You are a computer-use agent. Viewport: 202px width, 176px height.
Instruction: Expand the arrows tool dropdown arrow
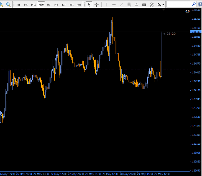pos(163,5)
